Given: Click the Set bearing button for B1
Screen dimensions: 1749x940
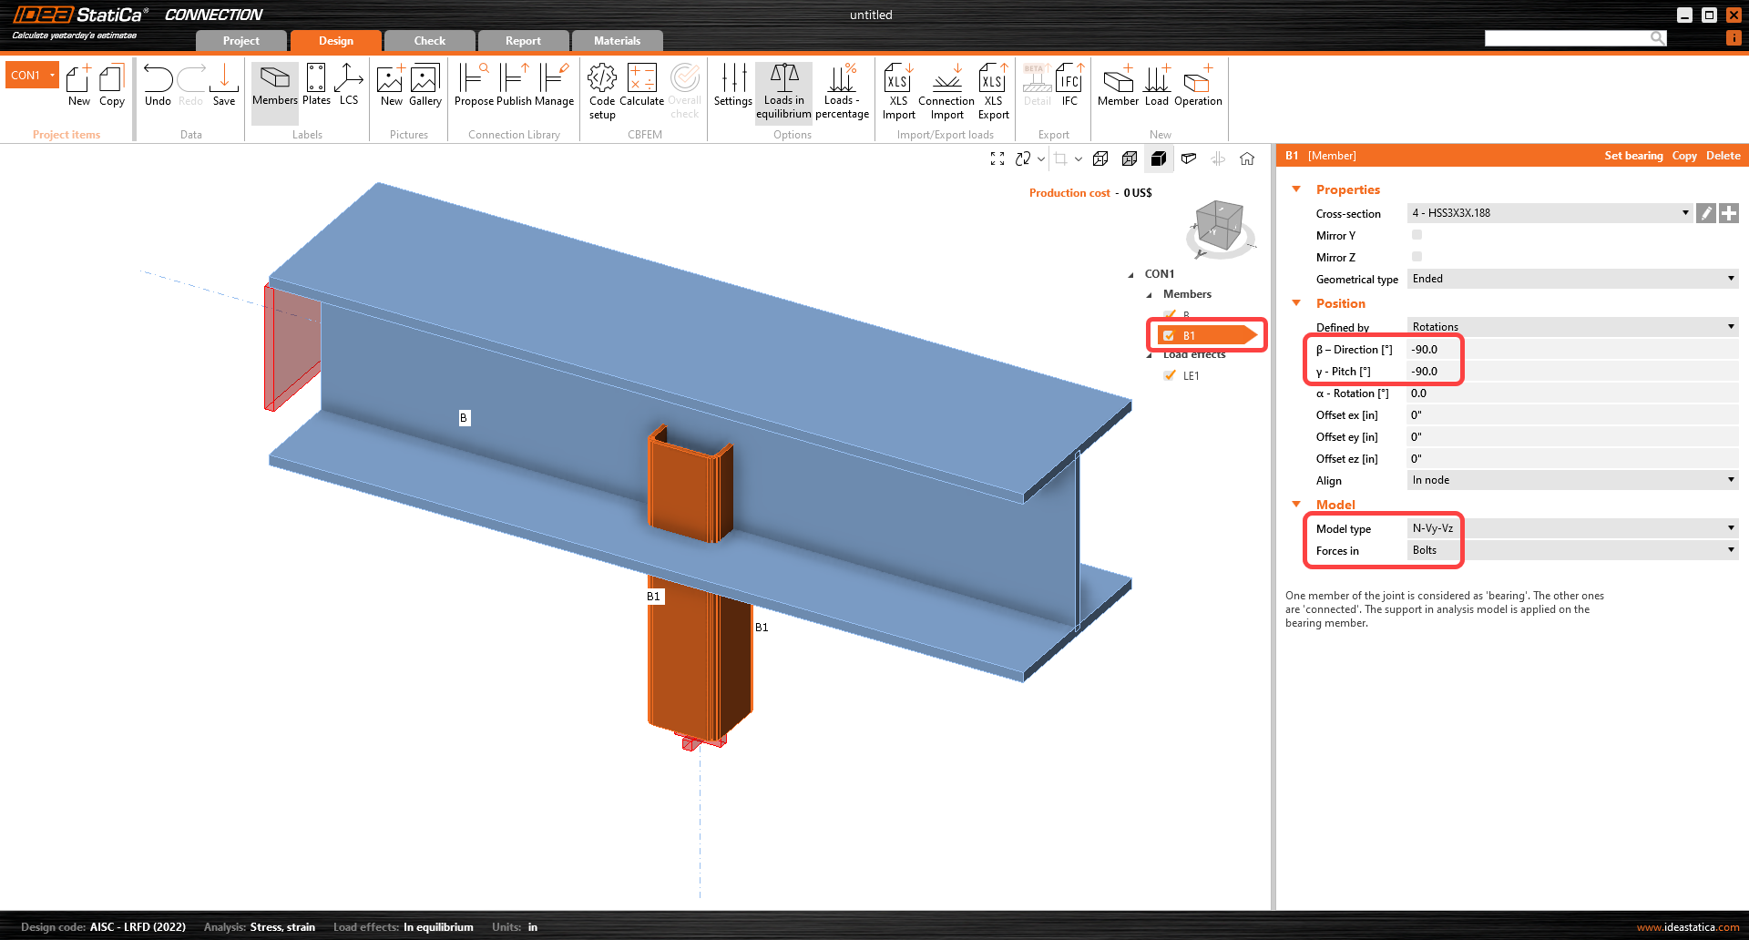Looking at the screenshot, I should pos(1633,155).
